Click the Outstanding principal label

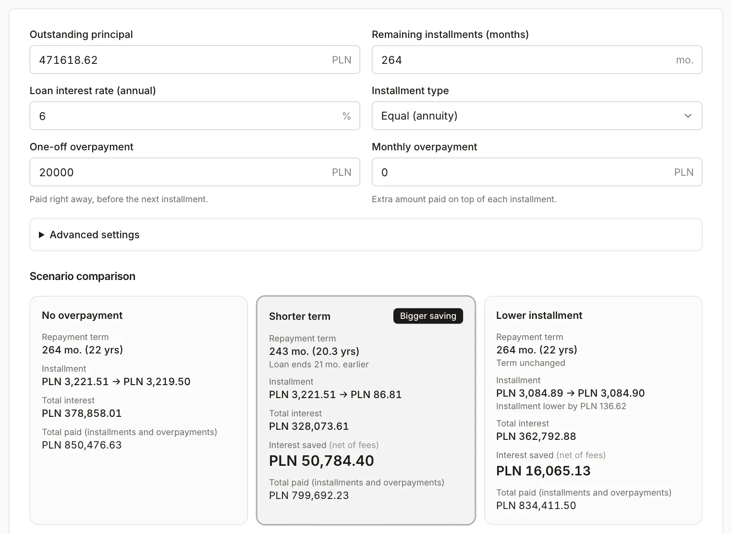[x=81, y=35]
